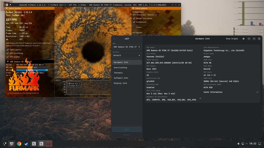Click the GDDR6 VRAM Type value
The image size is (264, 148).
click(221, 81)
